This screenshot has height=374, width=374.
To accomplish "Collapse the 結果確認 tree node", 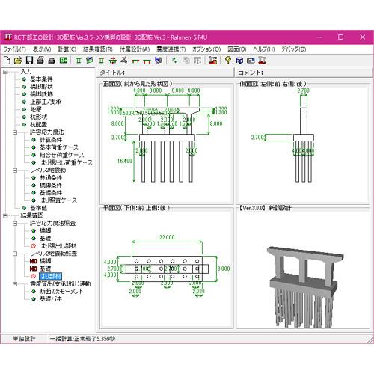I will pyautogui.click(x=5, y=215).
